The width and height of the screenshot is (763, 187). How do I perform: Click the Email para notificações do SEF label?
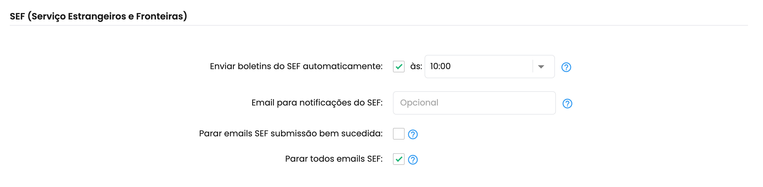tap(317, 103)
